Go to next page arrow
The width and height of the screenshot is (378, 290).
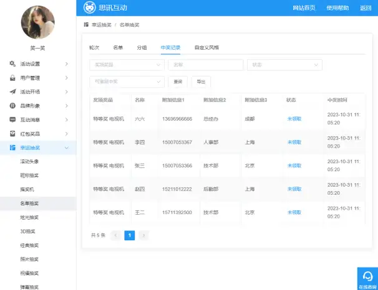[x=143, y=235]
